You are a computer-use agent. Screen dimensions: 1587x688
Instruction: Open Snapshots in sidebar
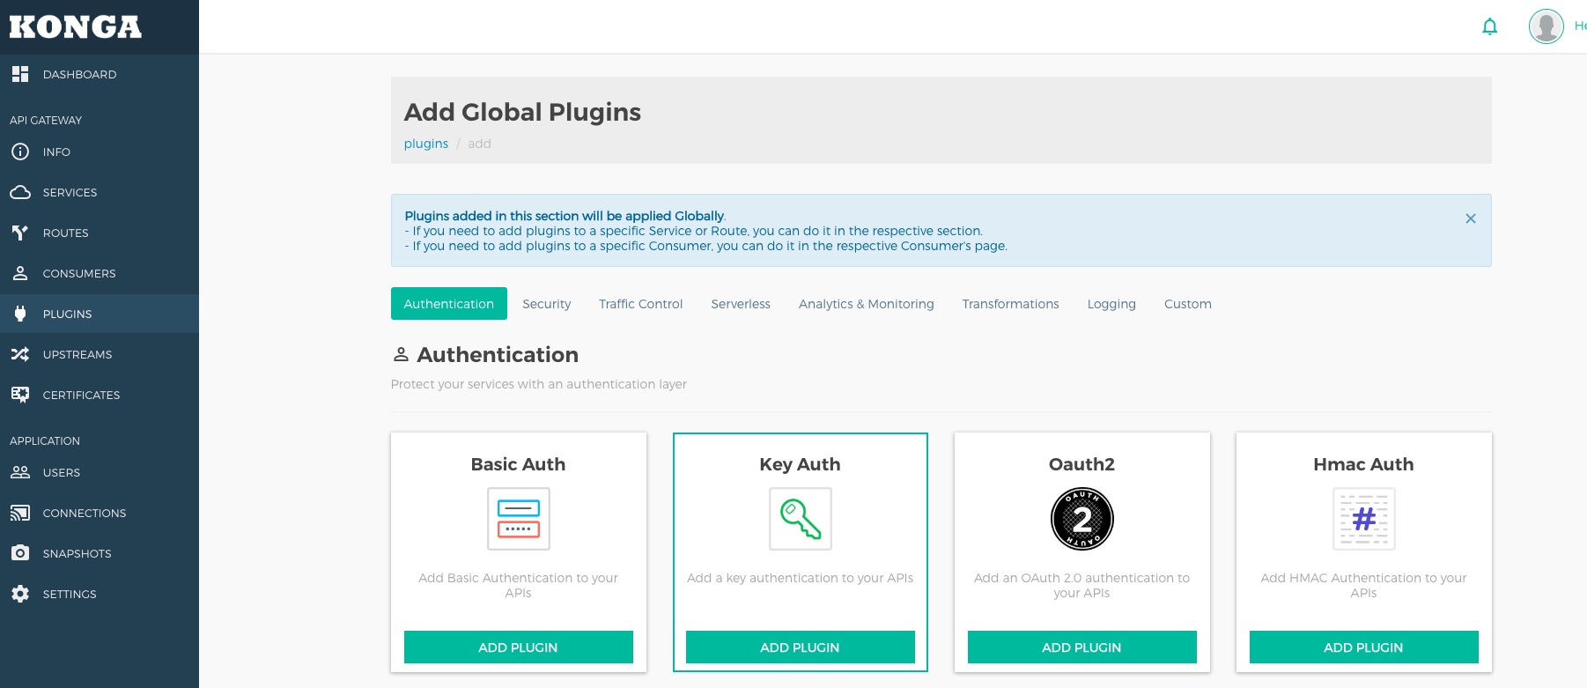click(x=100, y=554)
